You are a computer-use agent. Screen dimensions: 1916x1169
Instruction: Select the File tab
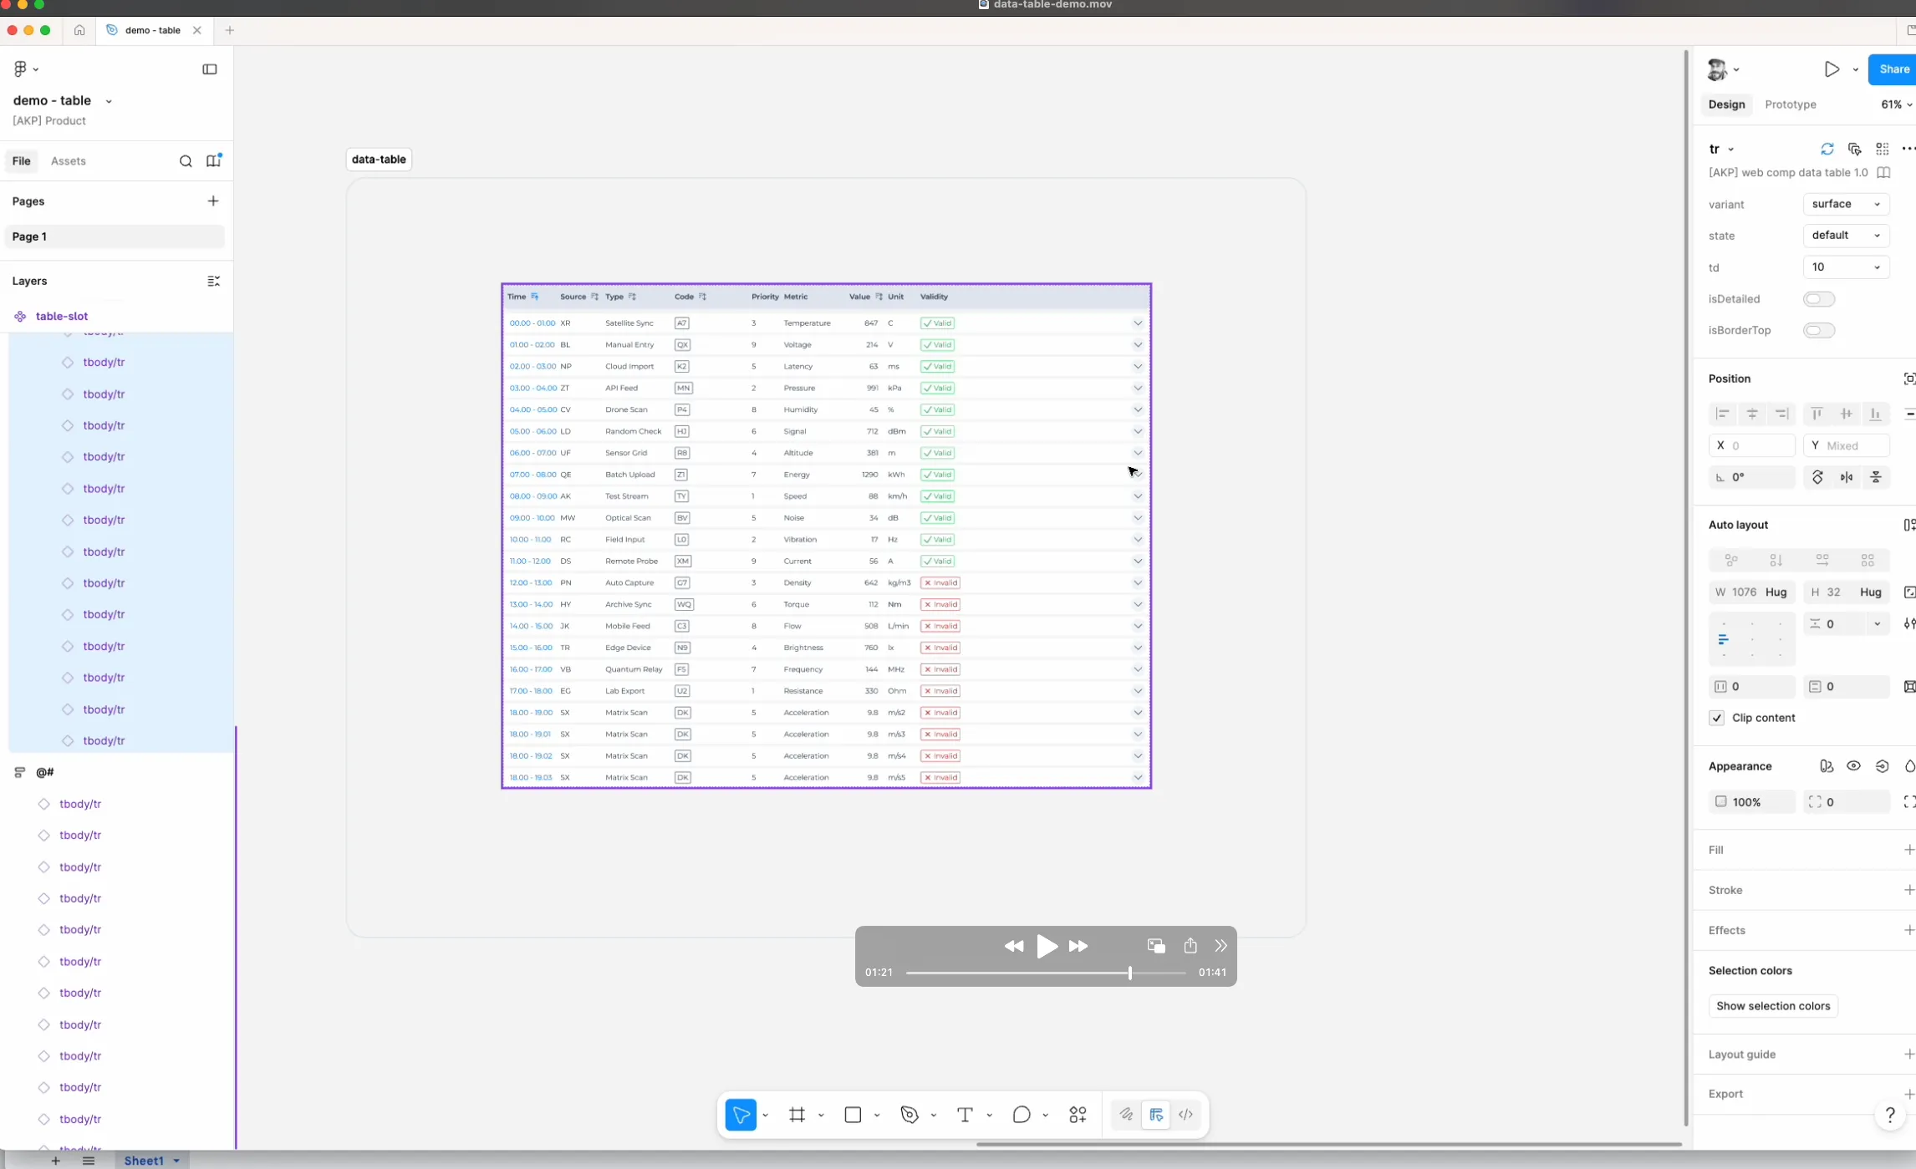pos(22,161)
